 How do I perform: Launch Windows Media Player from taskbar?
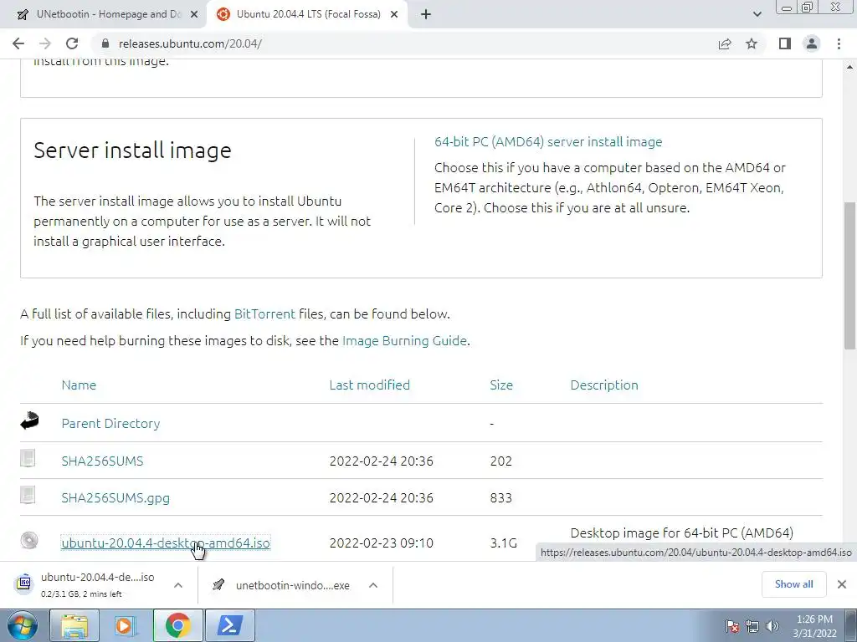pos(125,626)
